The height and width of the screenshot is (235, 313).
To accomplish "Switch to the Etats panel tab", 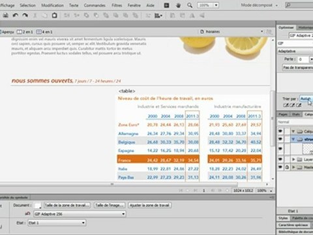I will [296, 114].
